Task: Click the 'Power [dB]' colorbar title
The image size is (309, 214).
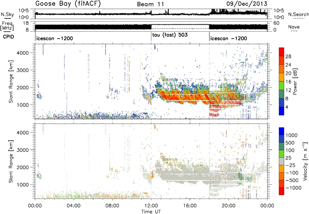Action: click(x=295, y=82)
